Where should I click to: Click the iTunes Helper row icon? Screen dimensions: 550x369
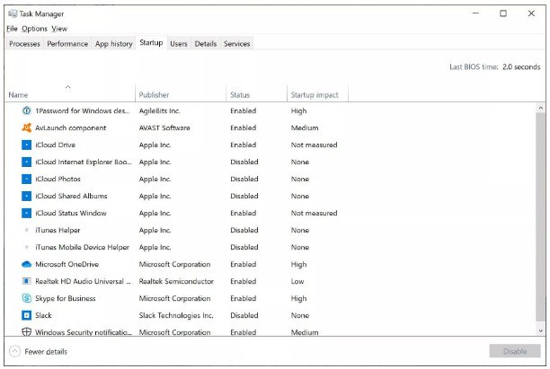pos(26,230)
